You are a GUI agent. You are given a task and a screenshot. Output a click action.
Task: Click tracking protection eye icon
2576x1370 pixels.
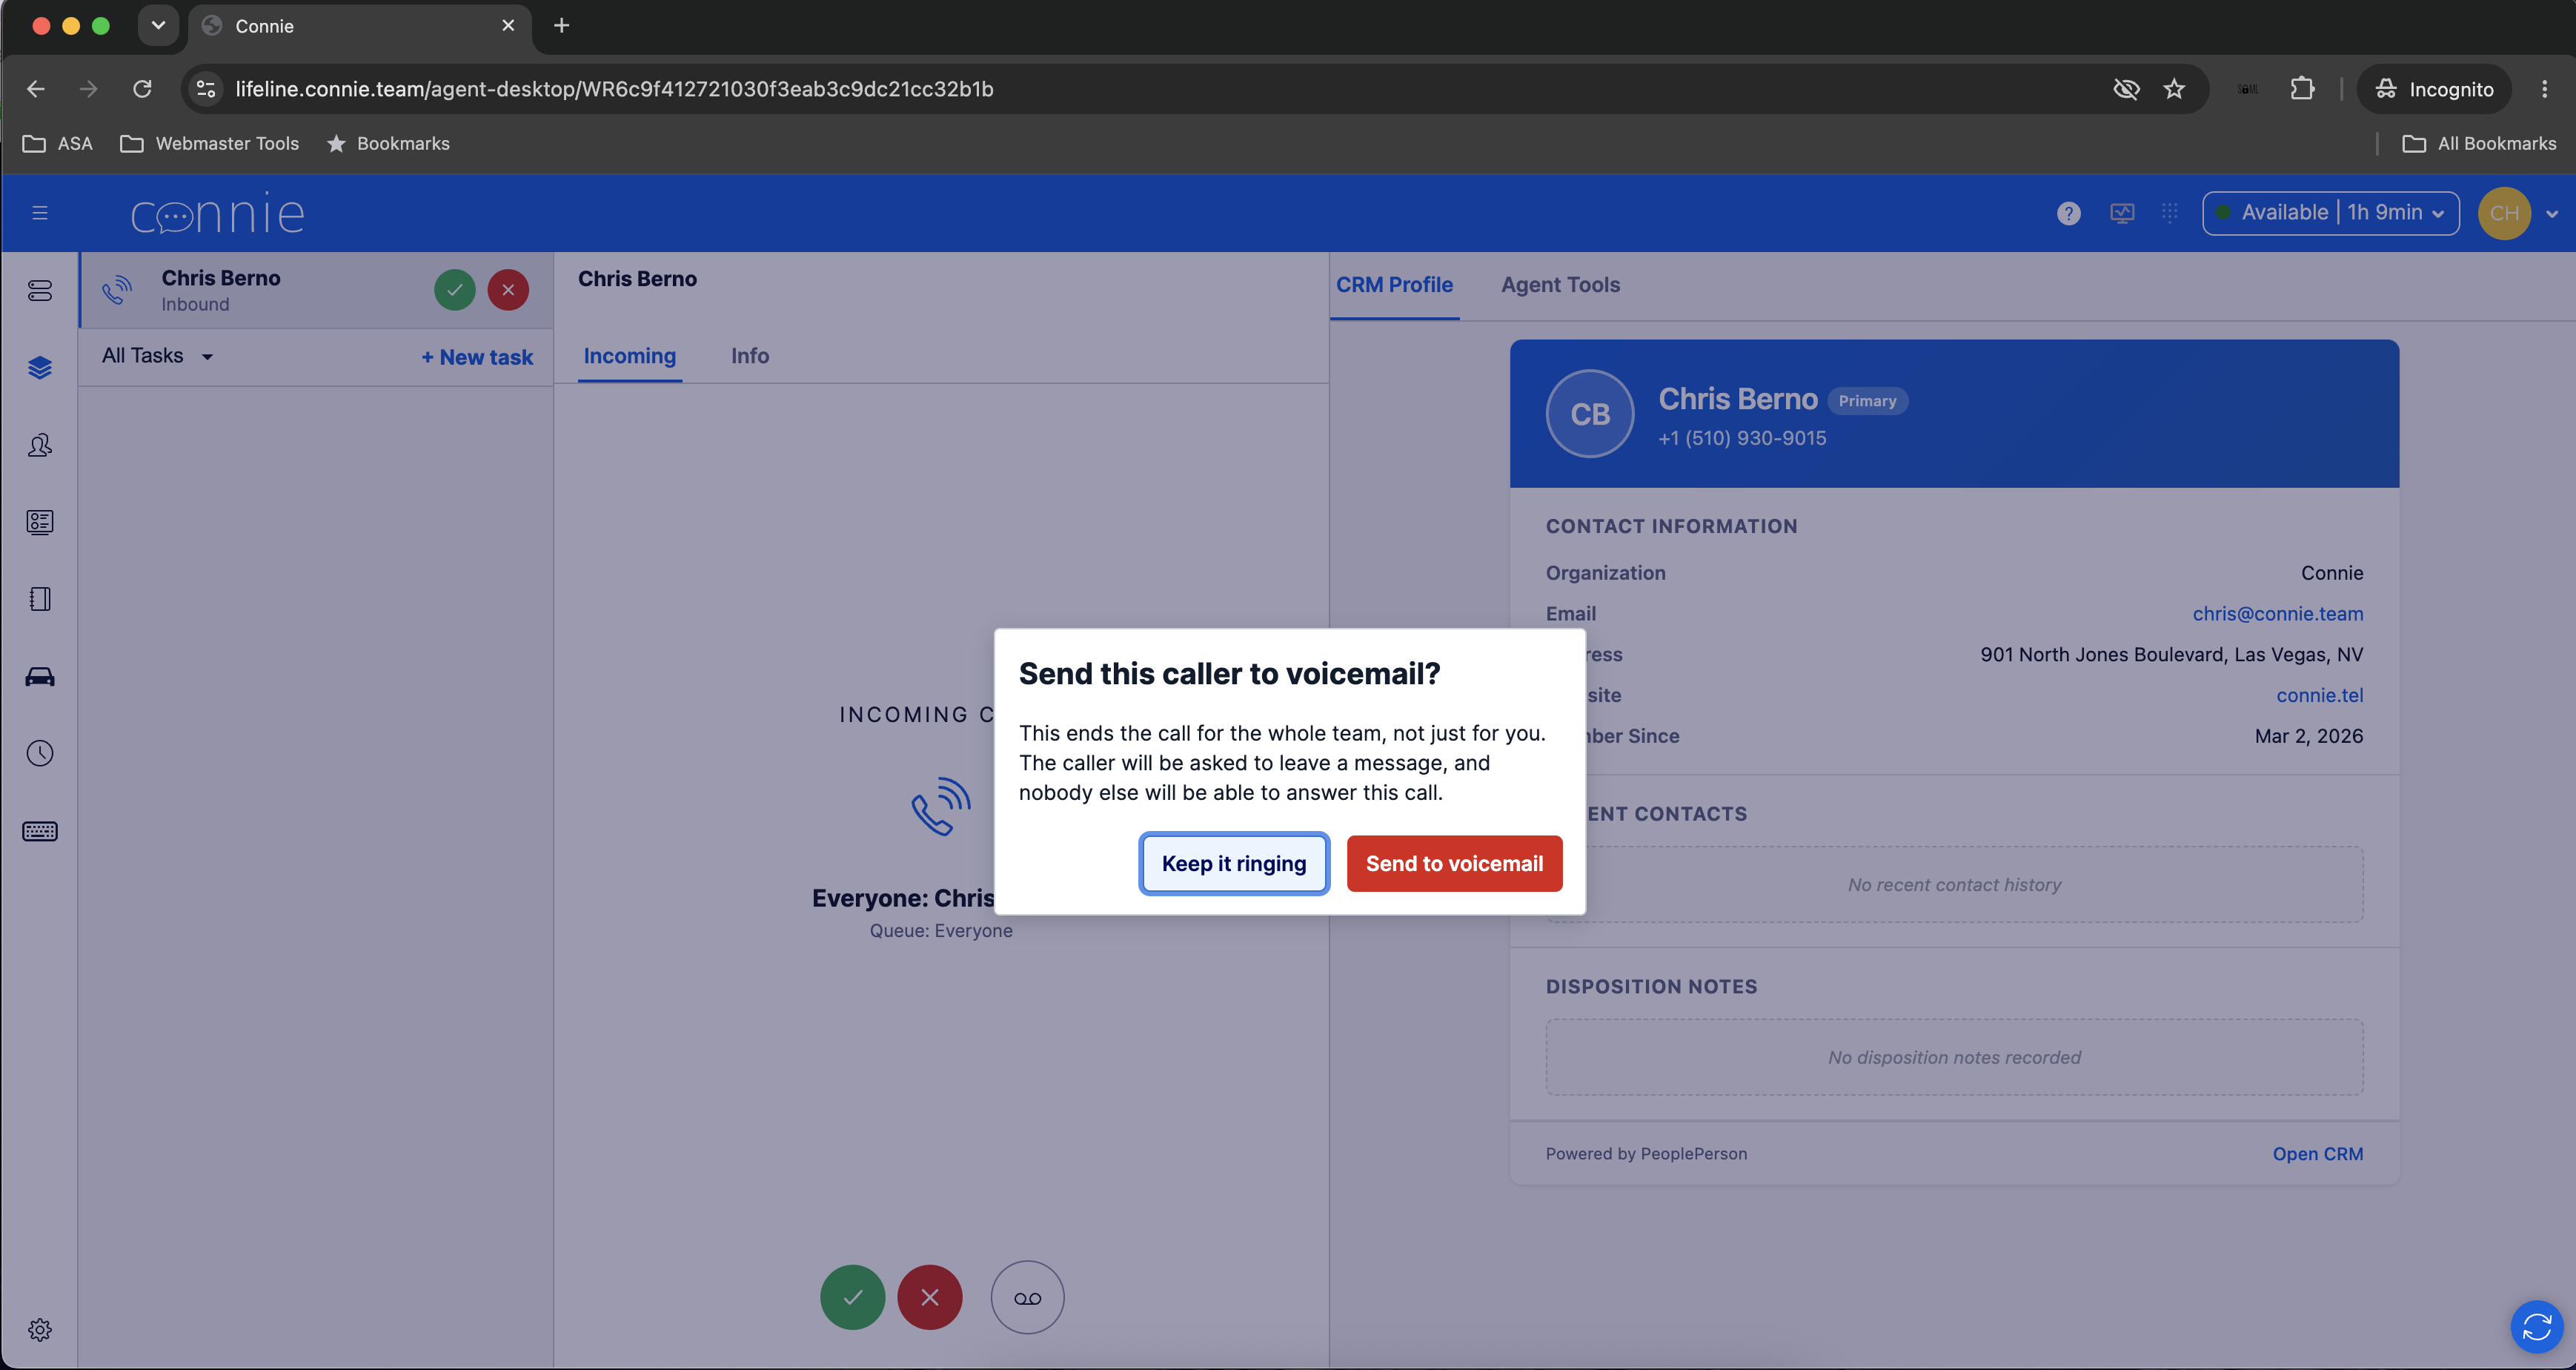[x=2126, y=89]
